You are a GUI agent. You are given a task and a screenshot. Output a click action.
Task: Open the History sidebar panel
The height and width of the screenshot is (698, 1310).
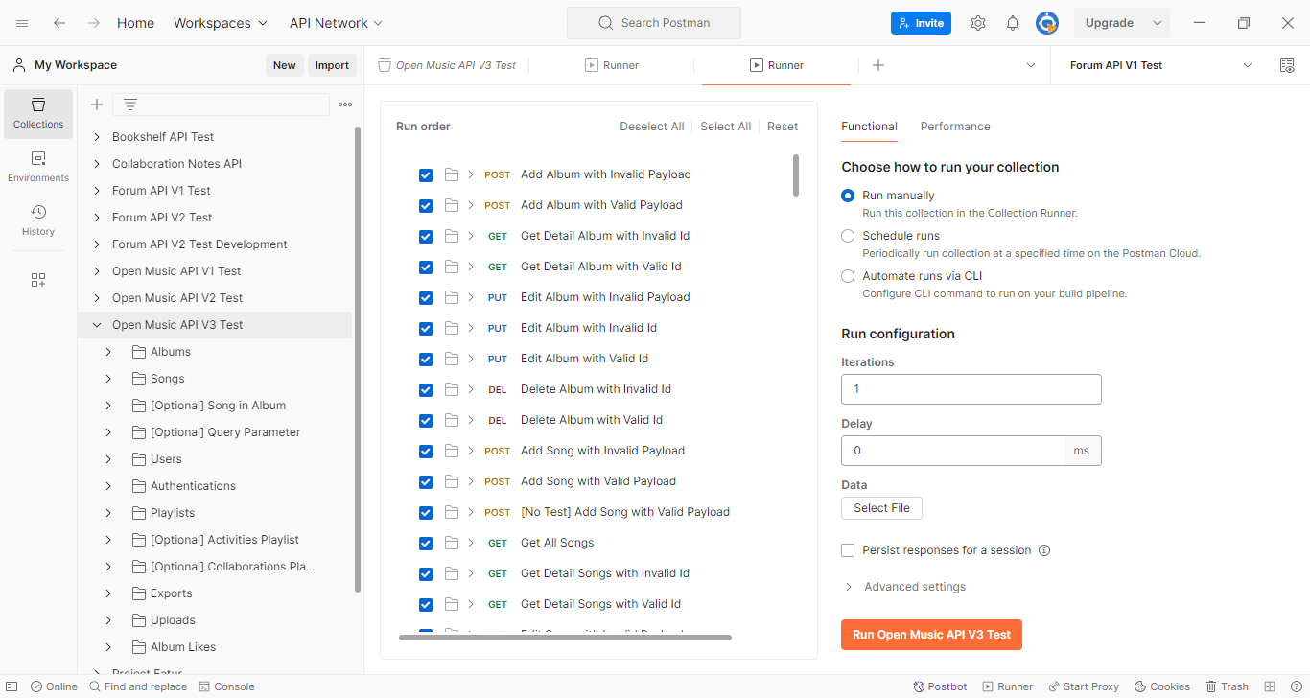coord(38,221)
